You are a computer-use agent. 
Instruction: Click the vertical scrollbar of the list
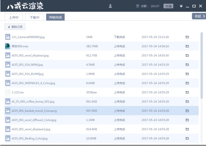(x=201, y=66)
